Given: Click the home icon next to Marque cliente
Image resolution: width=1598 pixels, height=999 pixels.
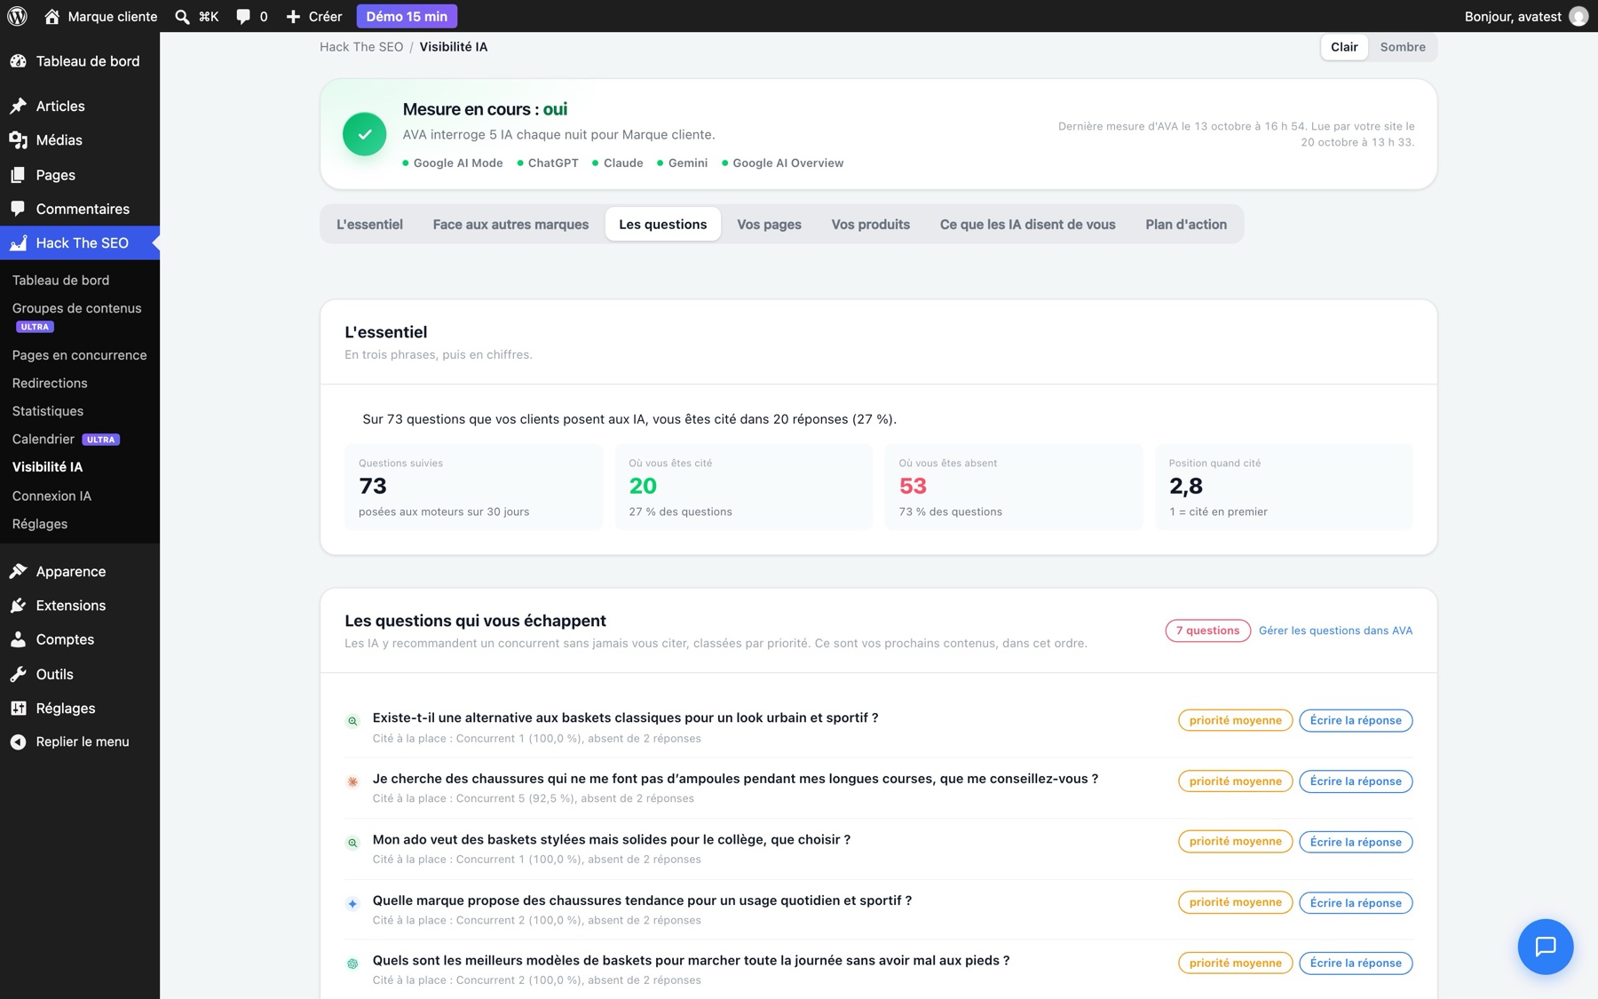Looking at the screenshot, I should click(52, 16).
